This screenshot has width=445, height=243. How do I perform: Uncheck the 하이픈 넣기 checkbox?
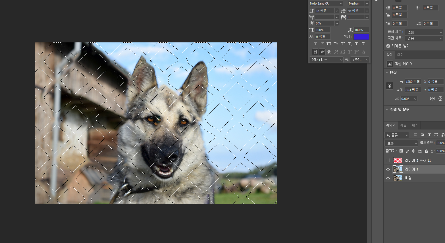pyautogui.click(x=388, y=46)
